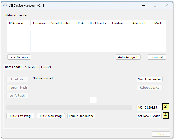Image resolution: width=175 pixels, height=140 pixels.
Task: Click the Adapter IP column header
Action: [139, 23]
